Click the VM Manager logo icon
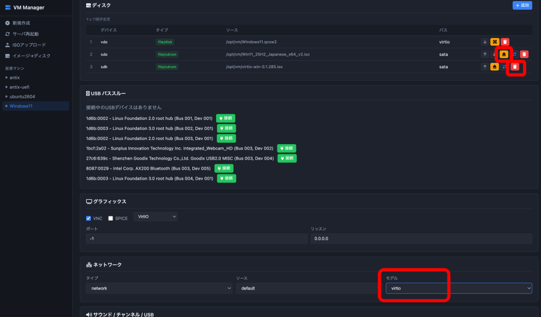 [x=7, y=7]
